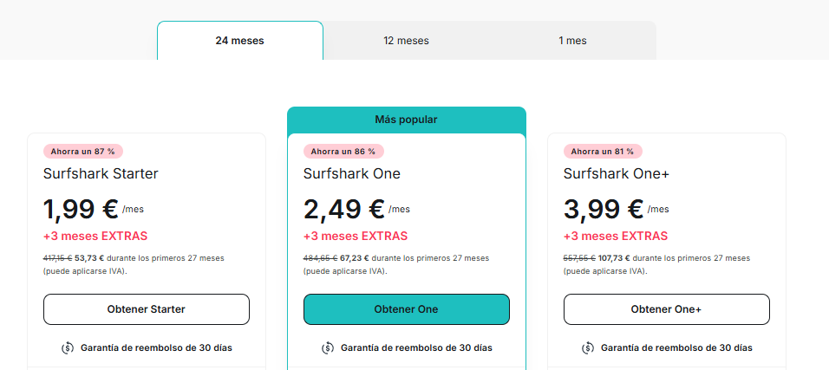
Task: Select the 24 meses plan tab
Action: [239, 41]
